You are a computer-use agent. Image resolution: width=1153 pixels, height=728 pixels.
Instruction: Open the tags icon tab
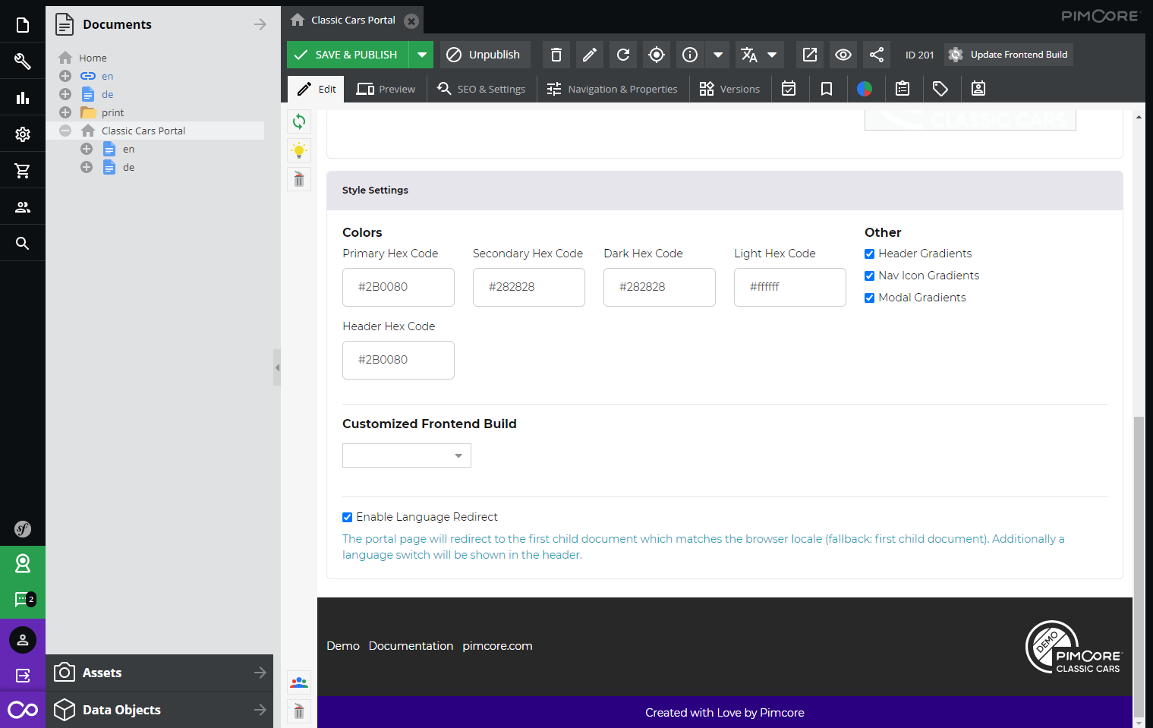(940, 89)
